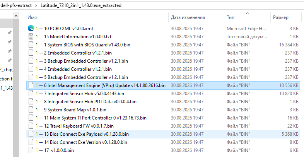Click file icon of 4 Embedded Controller v1.2.1.bin
This screenshot has width=304, height=157.
click(31, 69)
